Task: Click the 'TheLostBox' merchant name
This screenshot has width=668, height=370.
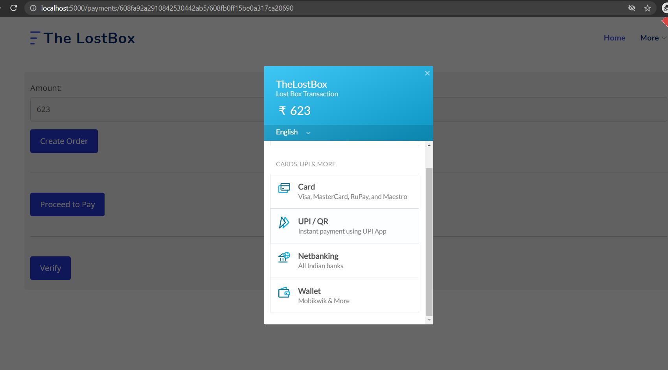Action: 302,84
